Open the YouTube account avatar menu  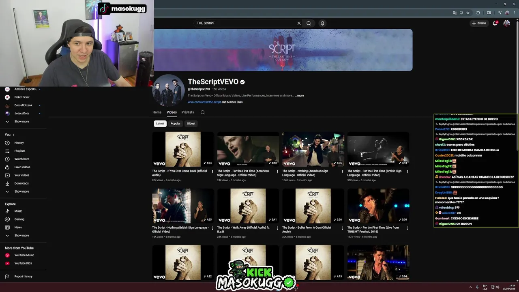coord(506,23)
